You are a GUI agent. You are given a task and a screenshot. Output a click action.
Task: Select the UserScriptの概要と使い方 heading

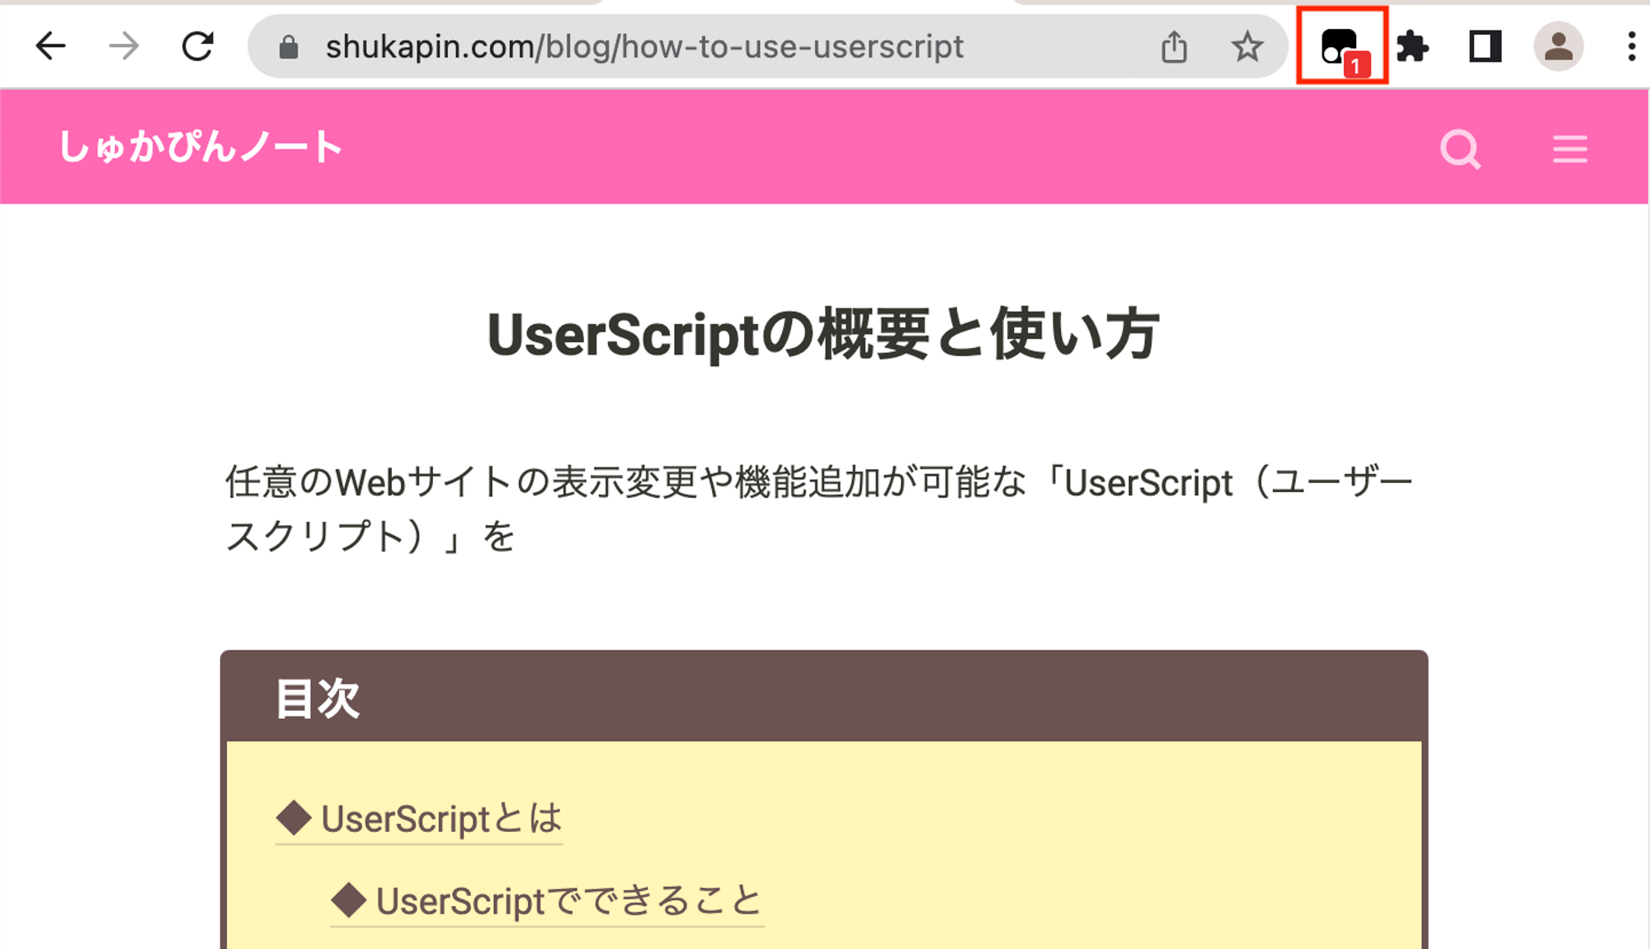[x=823, y=334]
